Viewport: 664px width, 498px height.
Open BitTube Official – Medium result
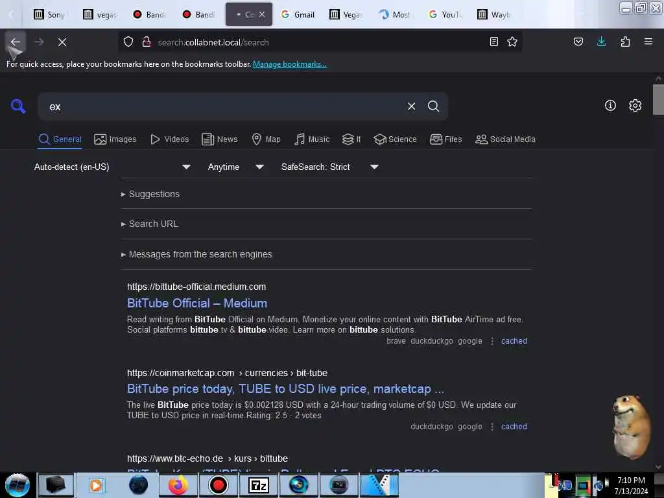[x=197, y=303]
